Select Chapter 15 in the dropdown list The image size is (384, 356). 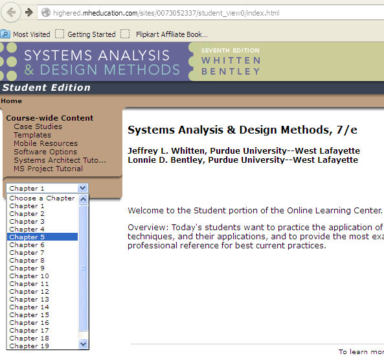pos(42,314)
